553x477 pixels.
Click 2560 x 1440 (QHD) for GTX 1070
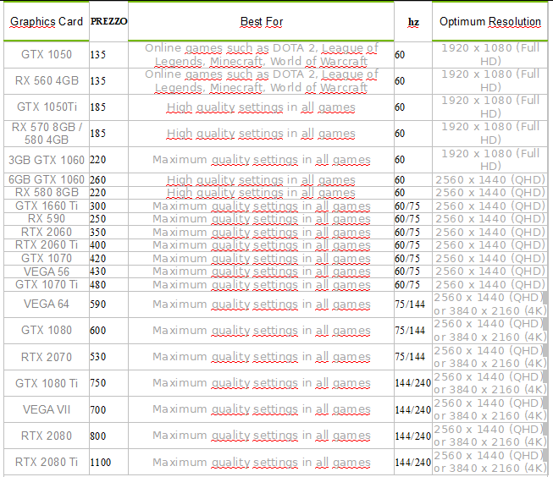[490, 258]
